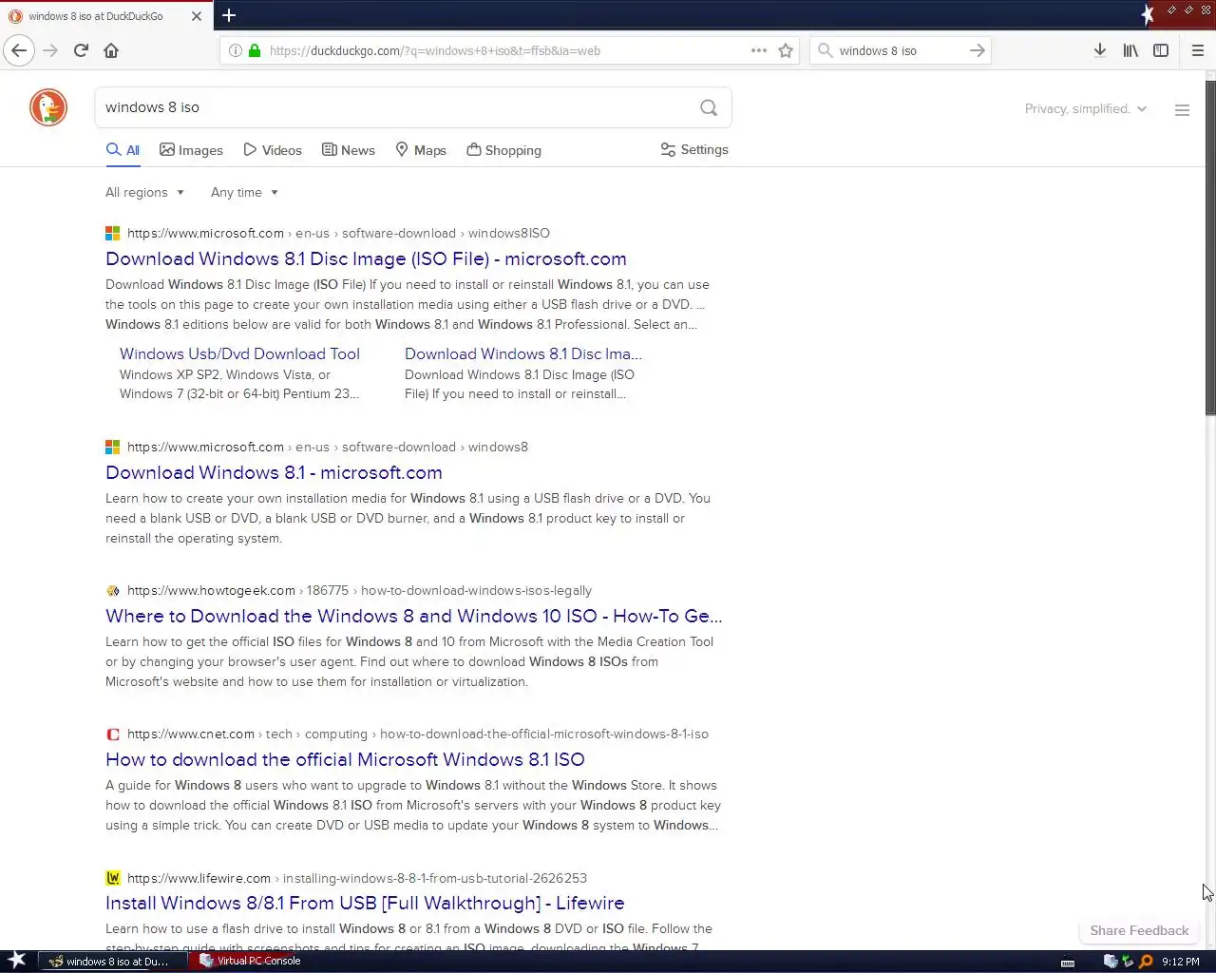The width and height of the screenshot is (1216, 973).
Task: Open the Firefox hamburger menu
Action: [x=1197, y=50]
